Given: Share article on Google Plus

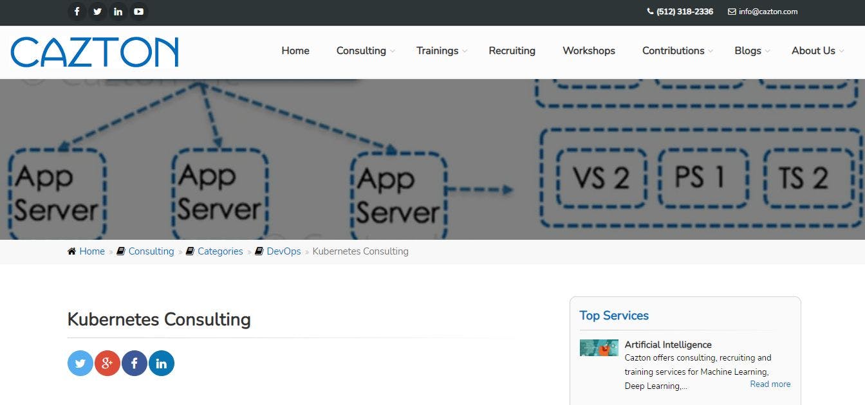Looking at the screenshot, I should point(107,363).
